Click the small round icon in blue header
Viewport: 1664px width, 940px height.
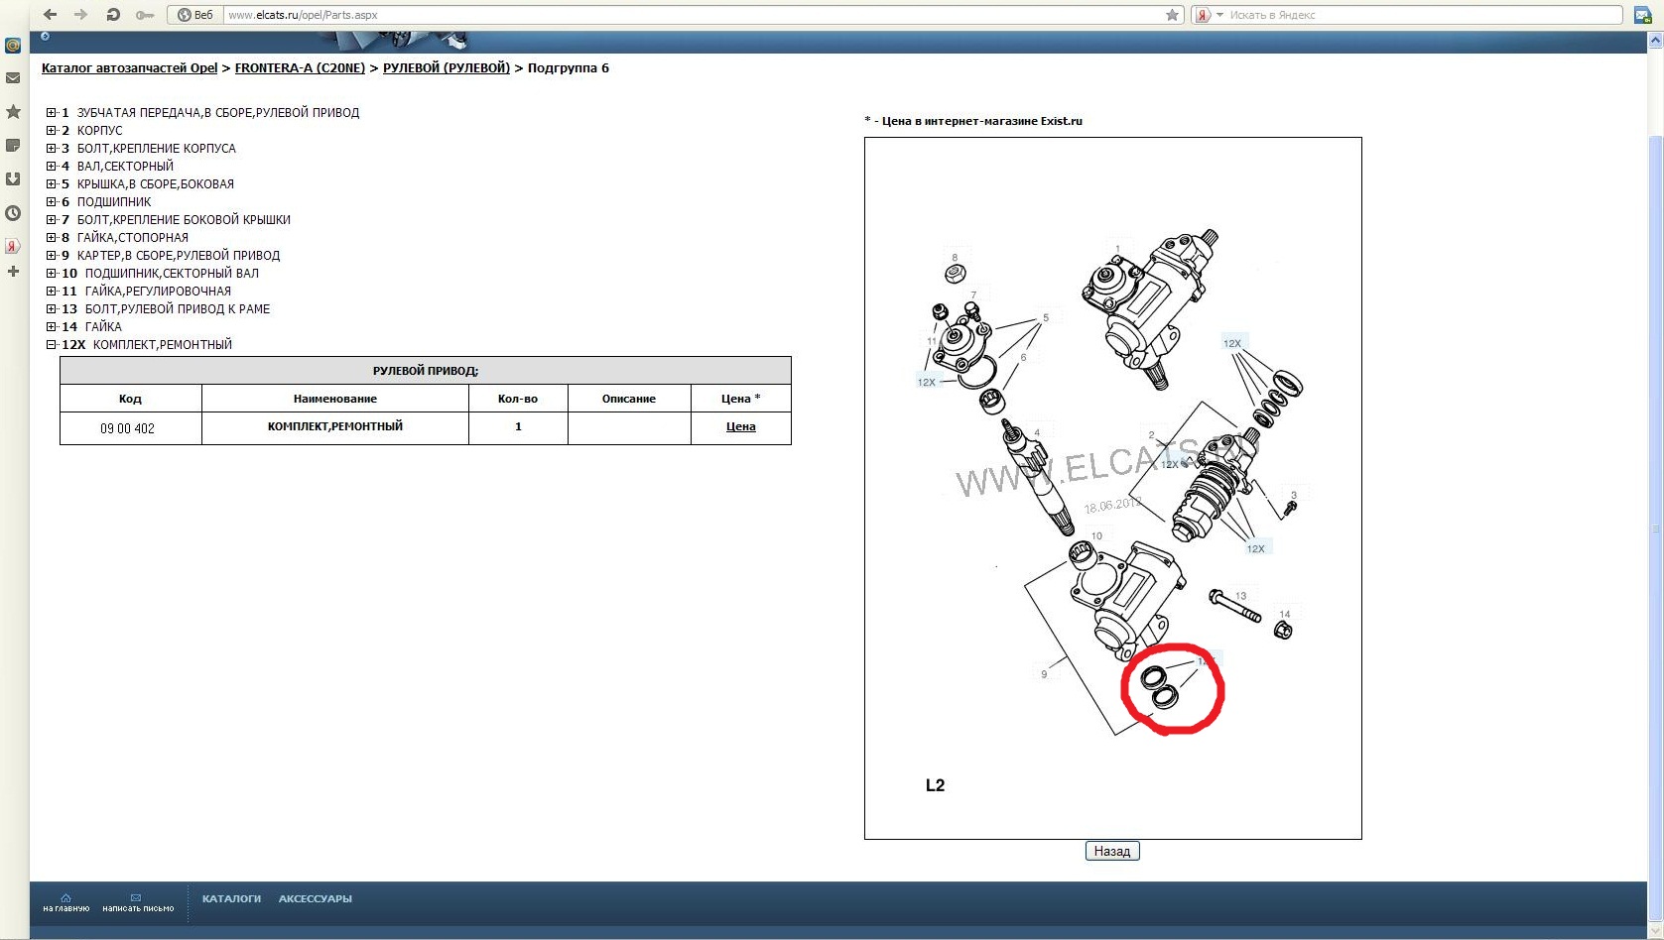(x=45, y=37)
